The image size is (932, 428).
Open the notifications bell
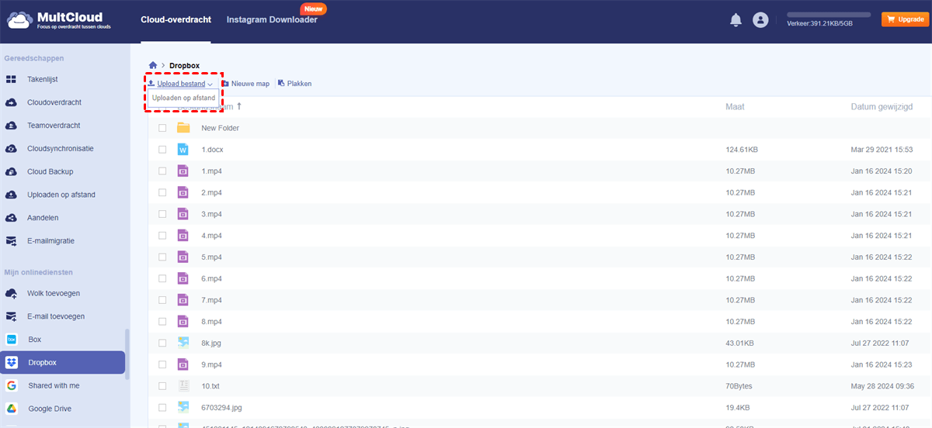[736, 20]
